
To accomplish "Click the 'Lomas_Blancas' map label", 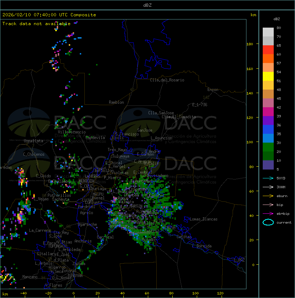I will click(204, 219).
